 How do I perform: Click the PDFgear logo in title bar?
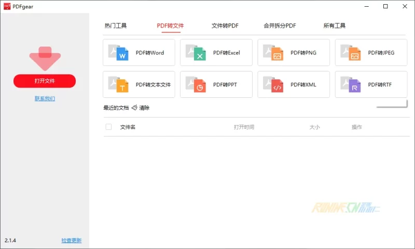click(7, 6)
